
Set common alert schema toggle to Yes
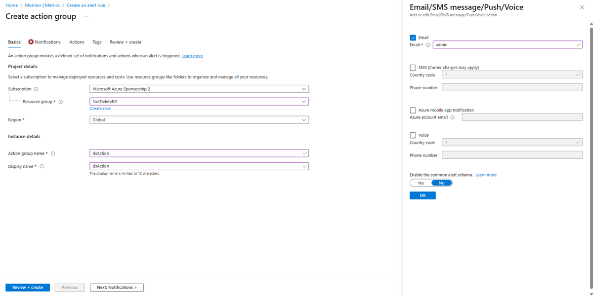click(x=421, y=183)
